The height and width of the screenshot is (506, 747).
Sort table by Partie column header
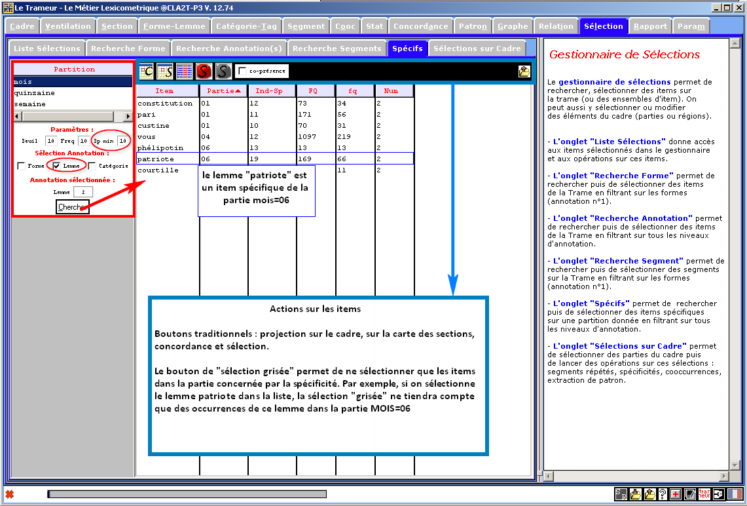223,90
